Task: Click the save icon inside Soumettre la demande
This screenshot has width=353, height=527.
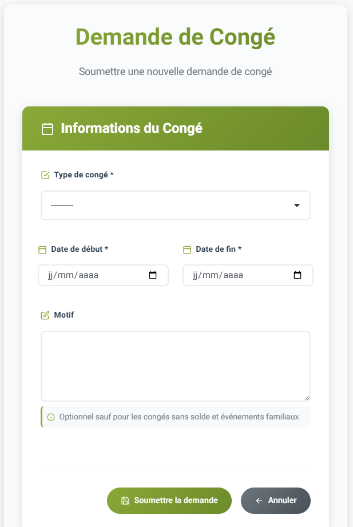Action: point(125,500)
